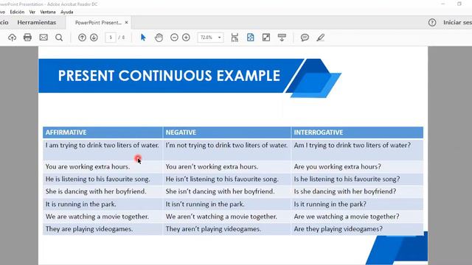Click 'You are working extra hours.' text

[88, 167]
